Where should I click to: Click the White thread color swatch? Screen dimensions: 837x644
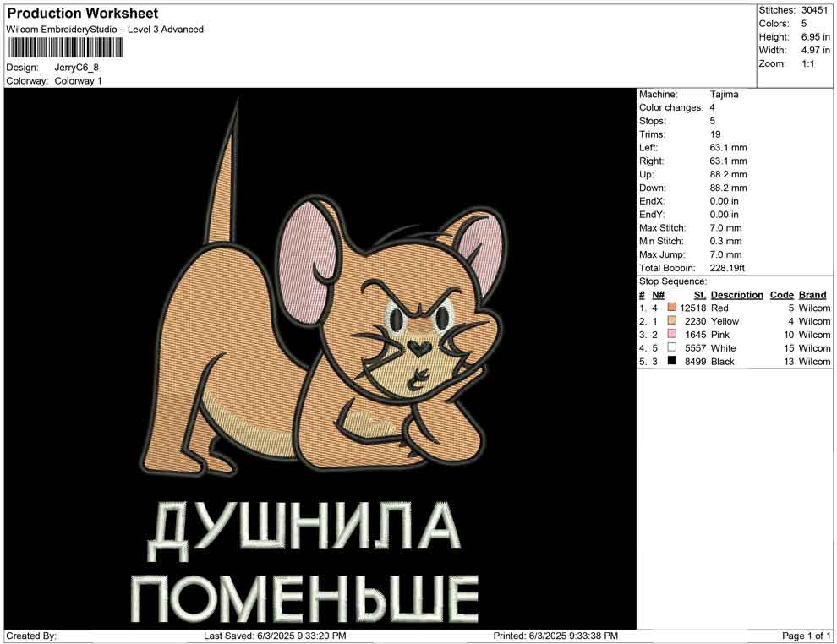(x=672, y=347)
